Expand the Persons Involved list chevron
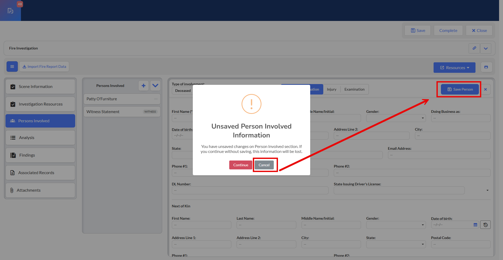The height and width of the screenshot is (260, 503). (x=155, y=86)
